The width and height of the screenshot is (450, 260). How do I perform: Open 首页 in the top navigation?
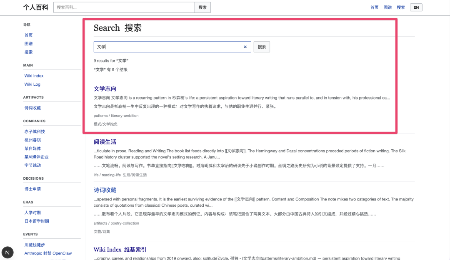[375, 7]
